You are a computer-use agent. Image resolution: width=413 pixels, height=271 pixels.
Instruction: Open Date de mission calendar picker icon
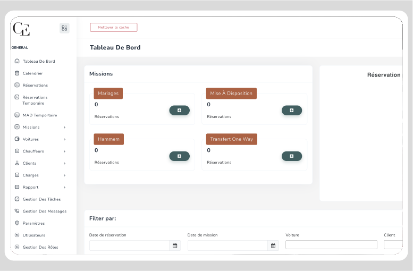click(273, 245)
